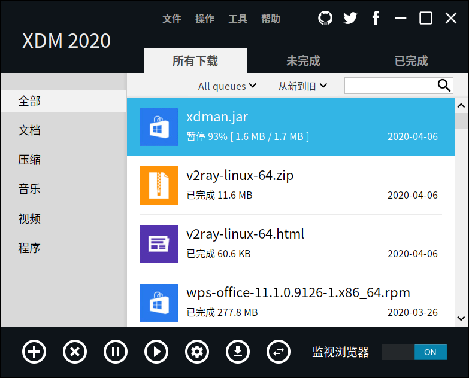Screen dimensions: 469x378
Task: Click the 已完成 60.6 KB status text
Action: click(x=219, y=254)
